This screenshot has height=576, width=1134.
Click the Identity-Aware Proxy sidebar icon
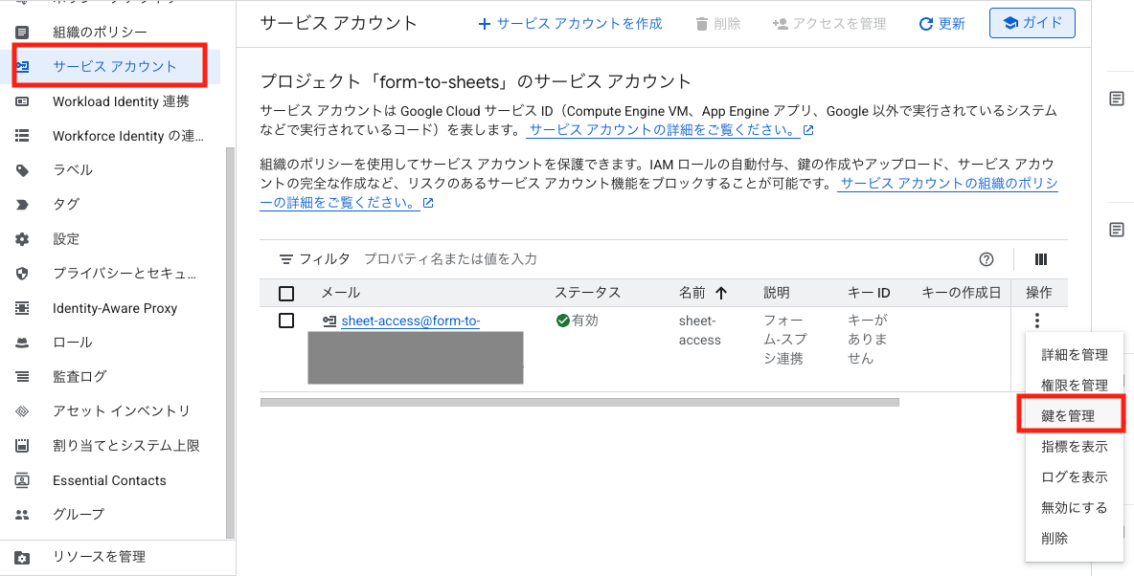point(23,308)
